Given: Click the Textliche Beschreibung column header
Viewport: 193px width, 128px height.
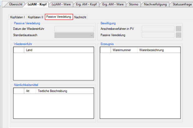Looking at the screenshot, I should [64, 91].
